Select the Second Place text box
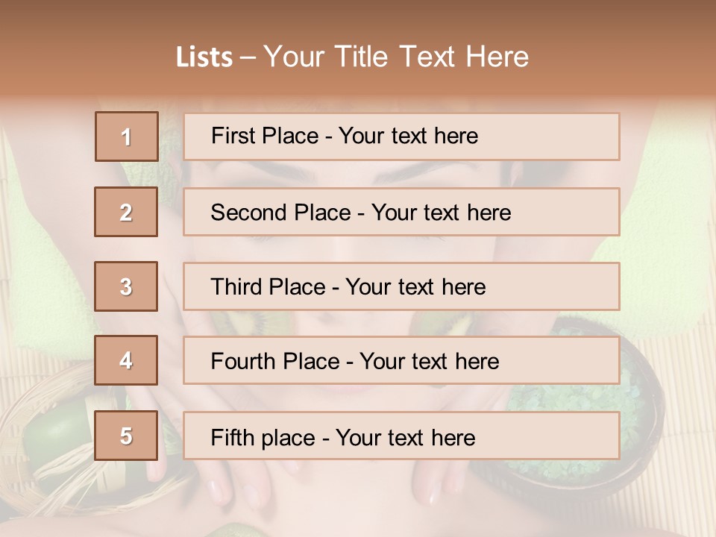 tap(401, 212)
